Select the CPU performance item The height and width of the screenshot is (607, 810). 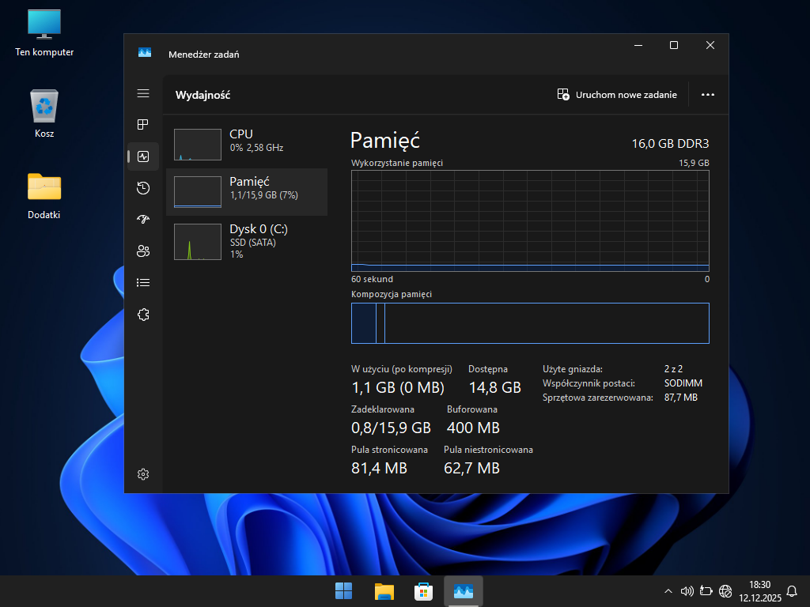[247, 144]
